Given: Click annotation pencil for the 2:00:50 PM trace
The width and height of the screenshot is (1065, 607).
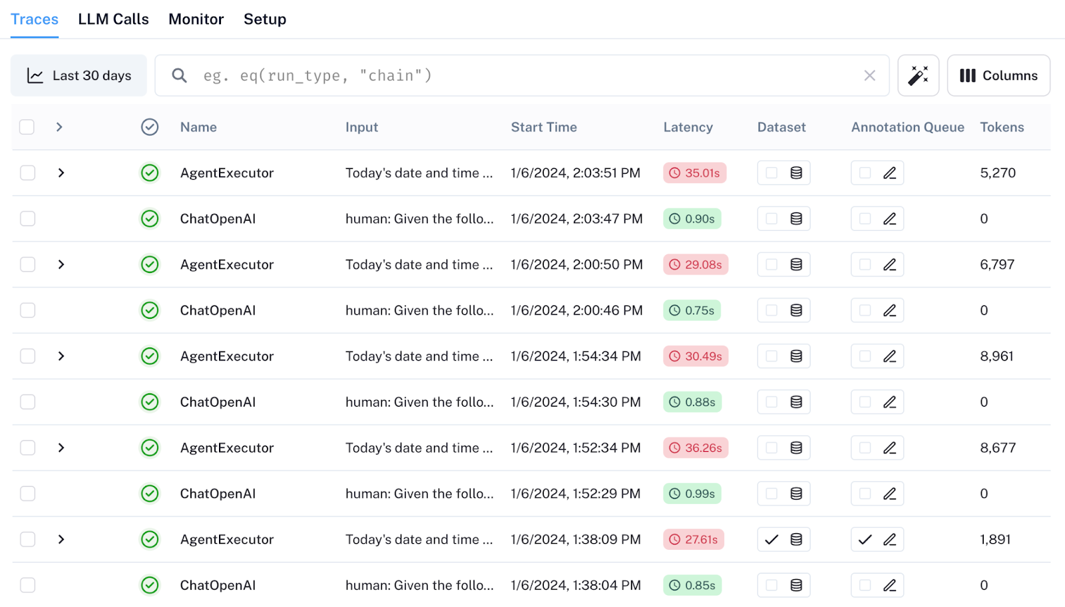Looking at the screenshot, I should pos(889,265).
